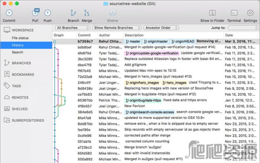
Task: Expand the SUBREPOSITORIES sidebar section
Action: [x=28, y=120]
